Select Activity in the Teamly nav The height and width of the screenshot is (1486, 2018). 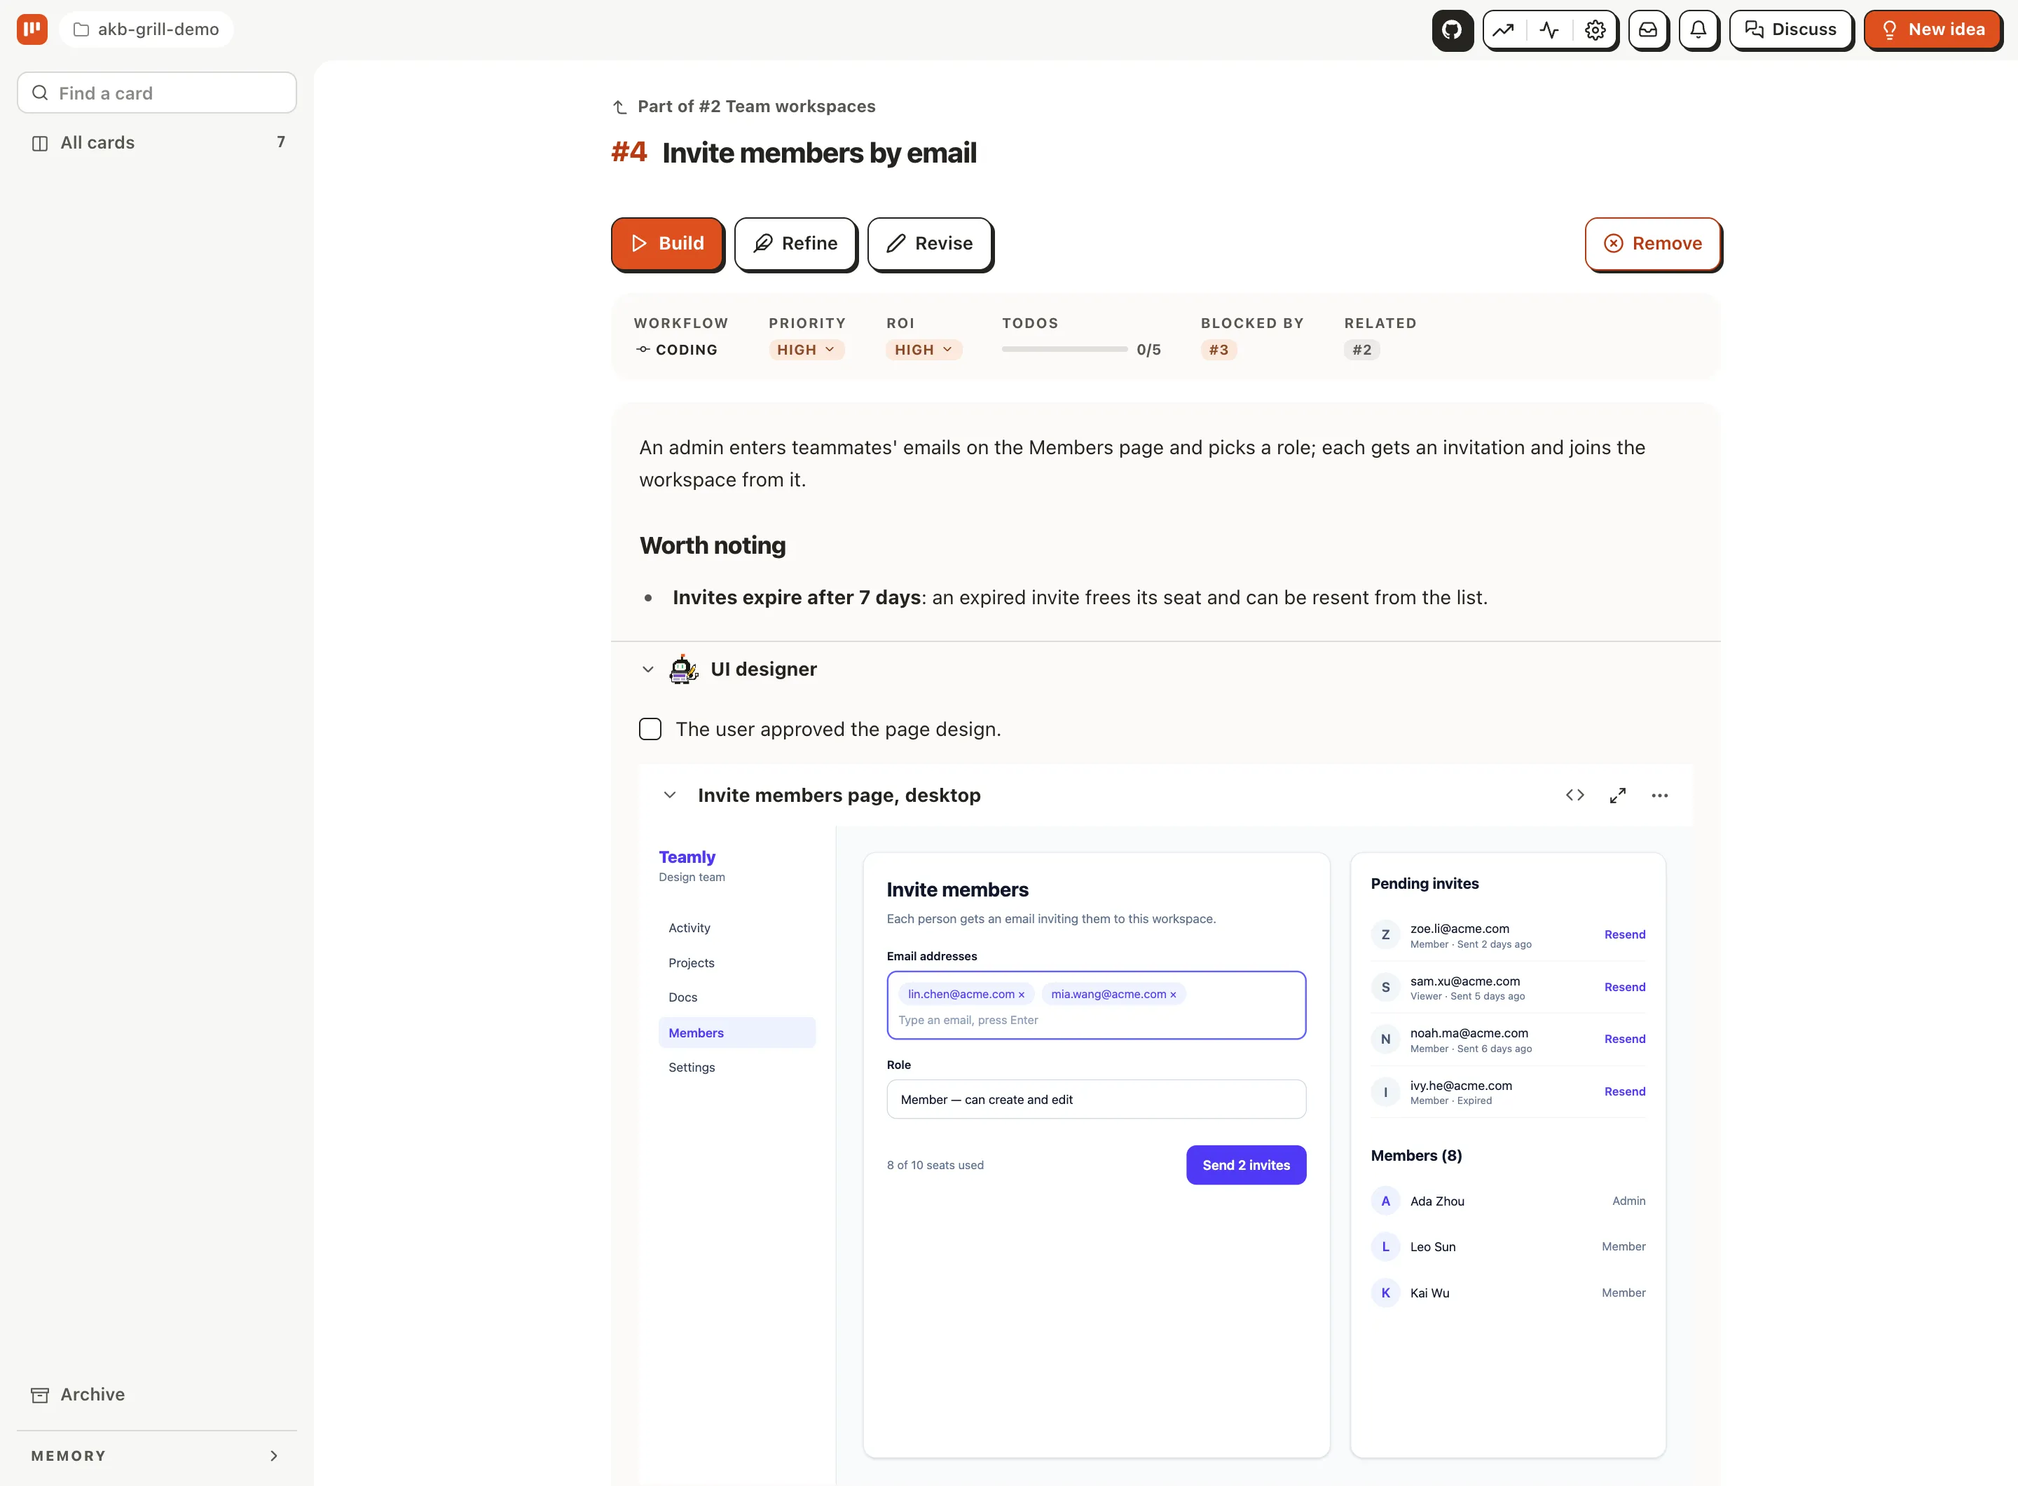click(x=736, y=927)
